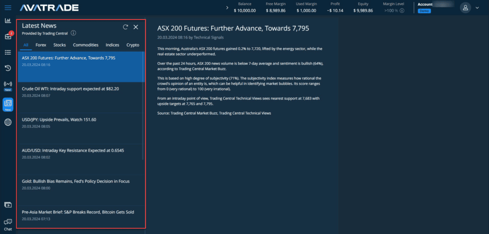Switch to the Crypto news tab
This screenshot has height=234, width=489.
pos(133,45)
